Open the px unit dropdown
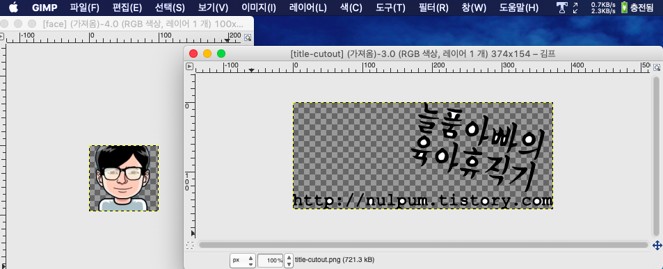The height and width of the screenshot is (269, 663). [x=243, y=260]
